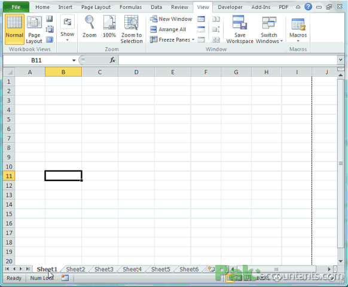Viewport: 348px width, 287px height.
Task: Open the Excel Help question mark
Action: [x=308, y=7]
